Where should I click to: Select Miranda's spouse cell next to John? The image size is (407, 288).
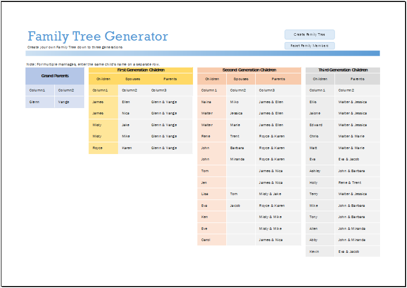[240, 159]
